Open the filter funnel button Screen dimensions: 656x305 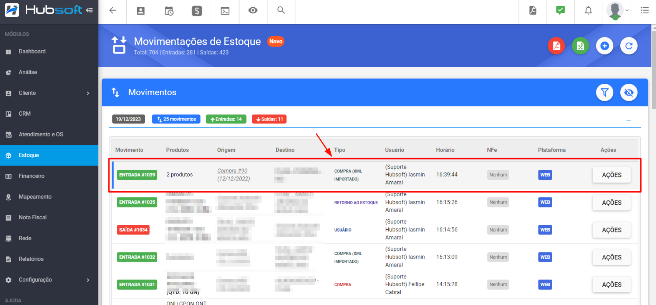click(x=605, y=93)
